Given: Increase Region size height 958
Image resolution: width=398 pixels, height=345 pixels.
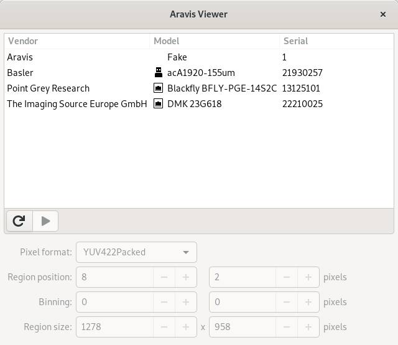Looking at the screenshot, I should point(308,327).
